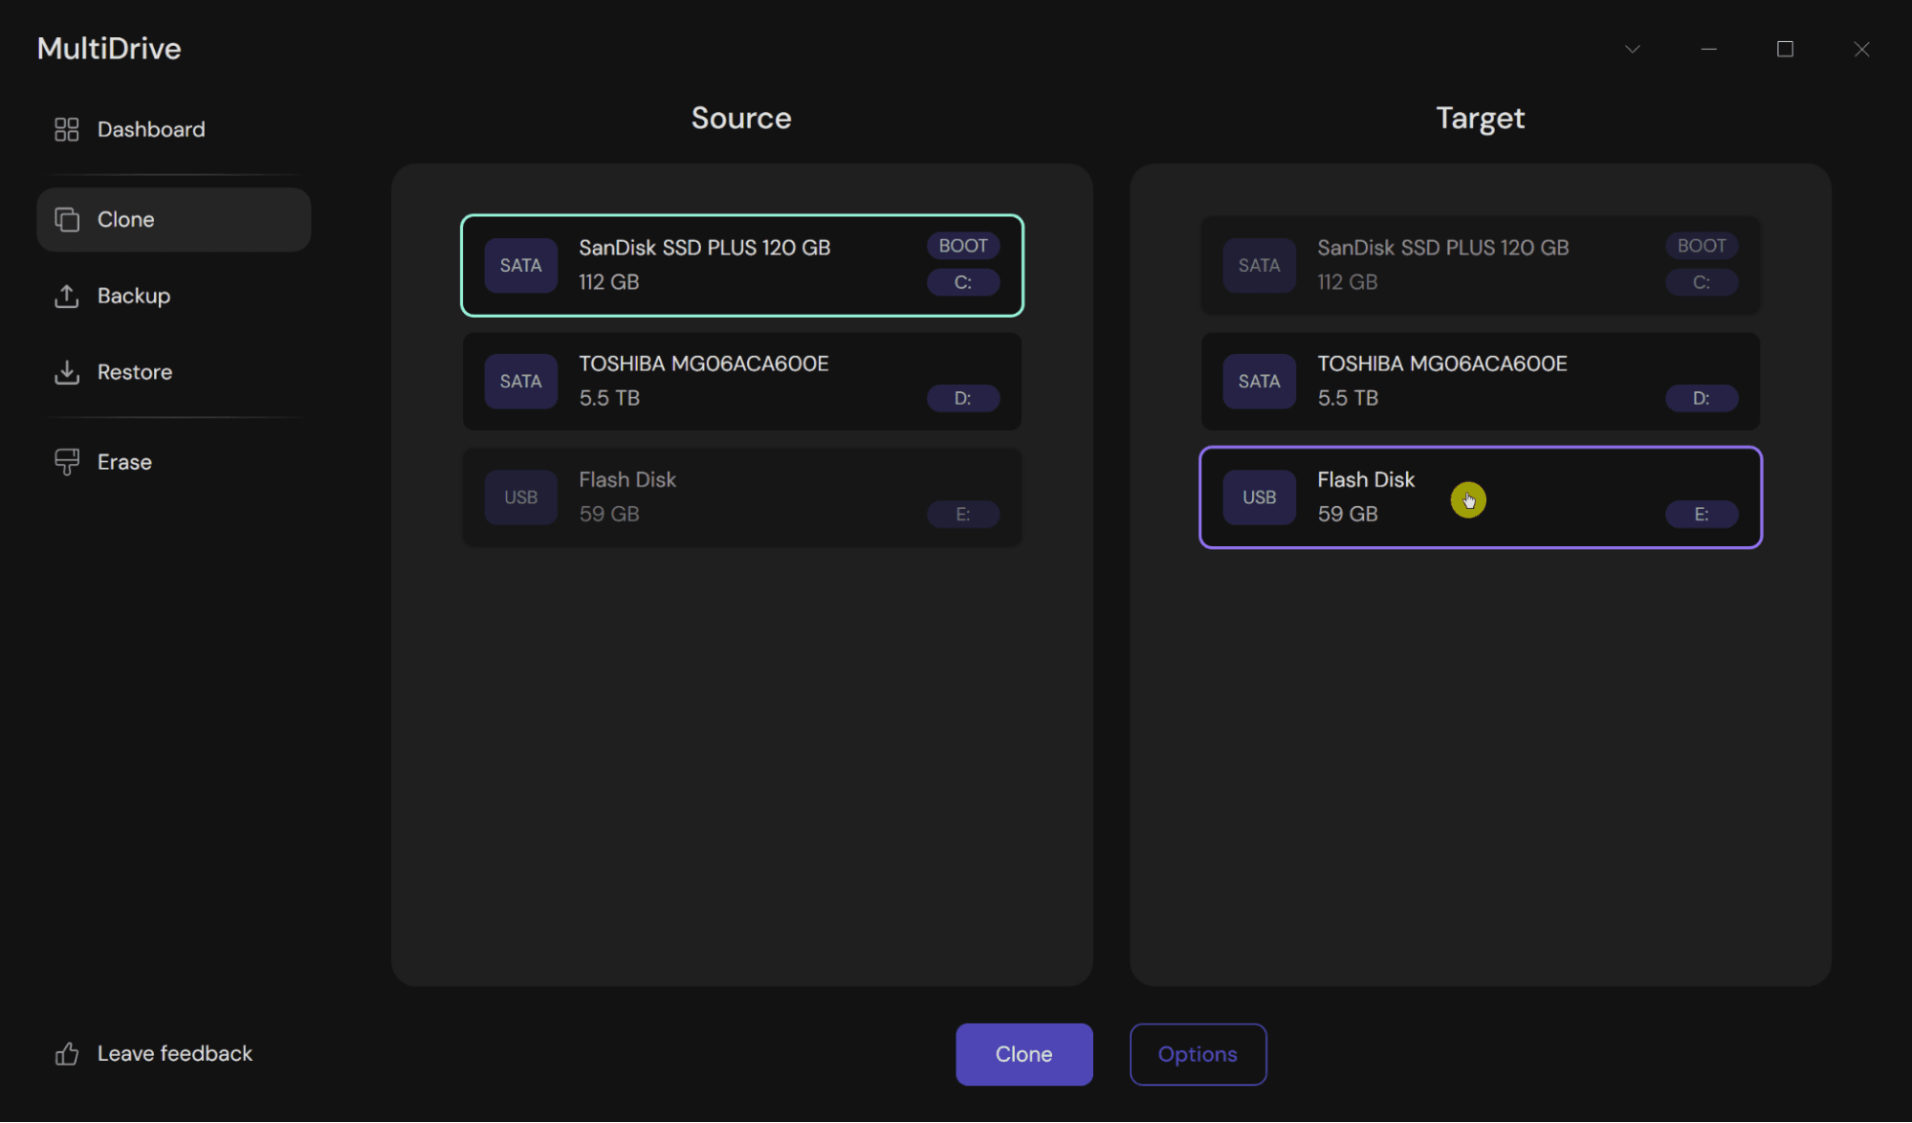Click C: label on target SanDisk drive
1912x1123 pixels.
point(1702,282)
